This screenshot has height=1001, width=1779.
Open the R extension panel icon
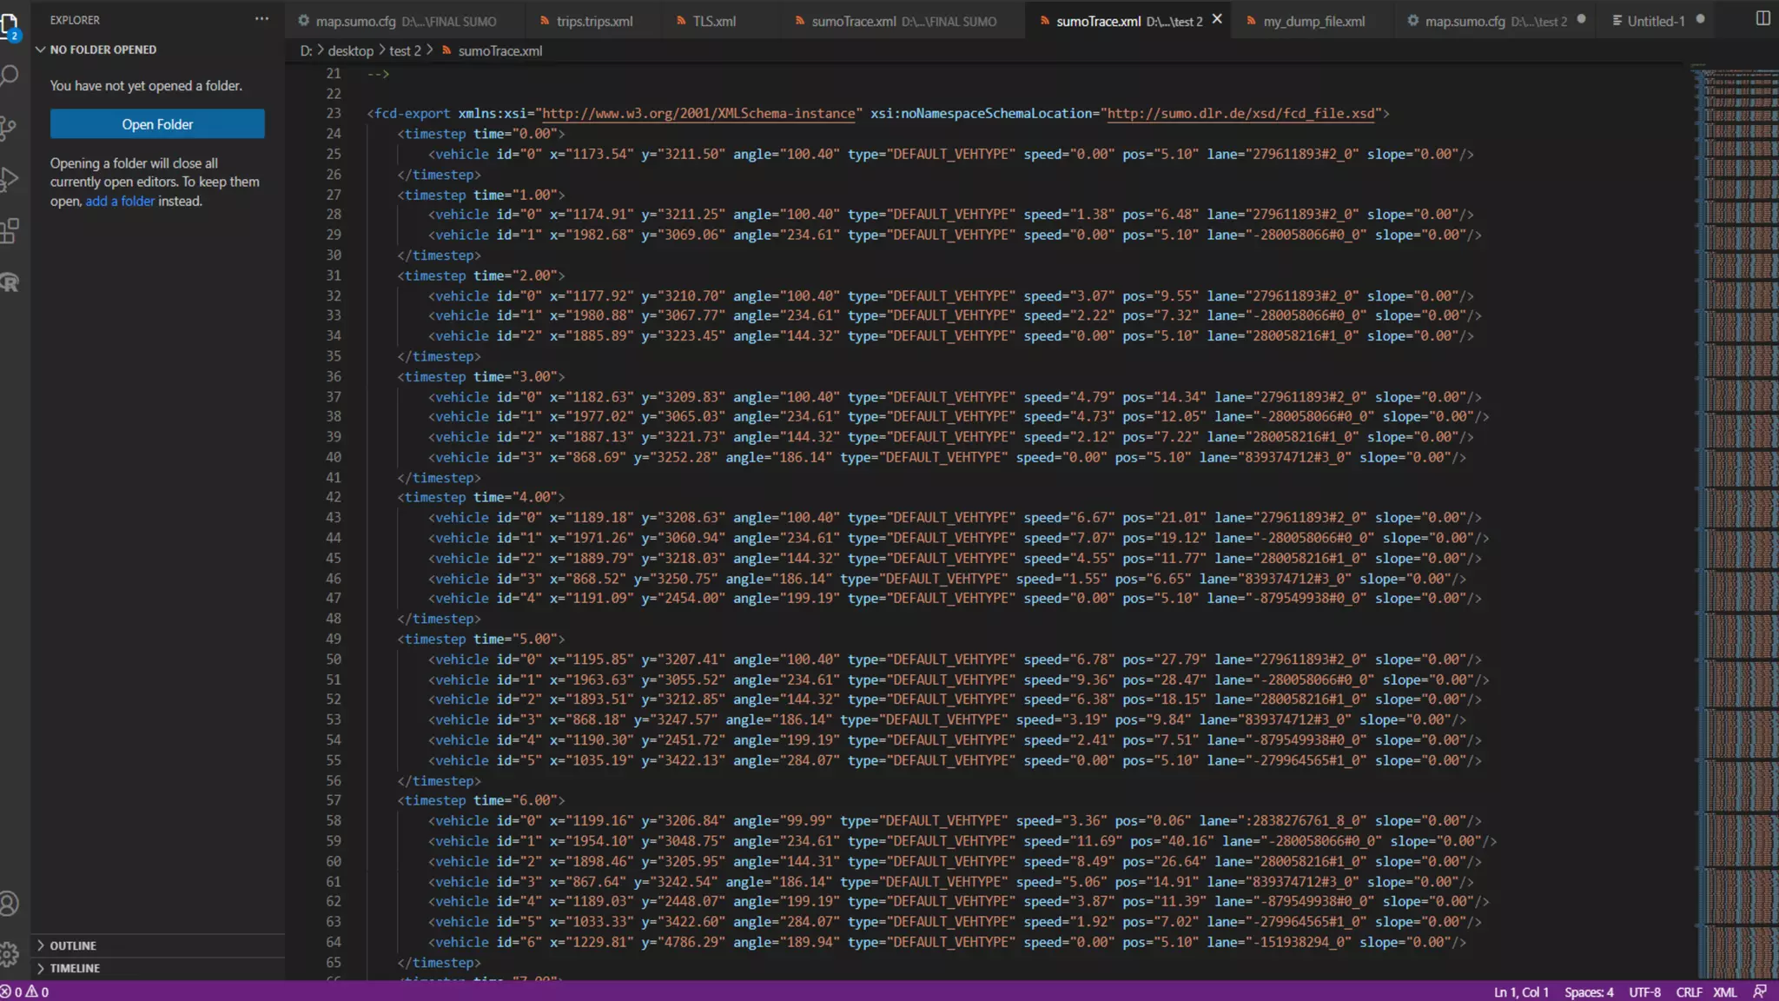tap(10, 282)
